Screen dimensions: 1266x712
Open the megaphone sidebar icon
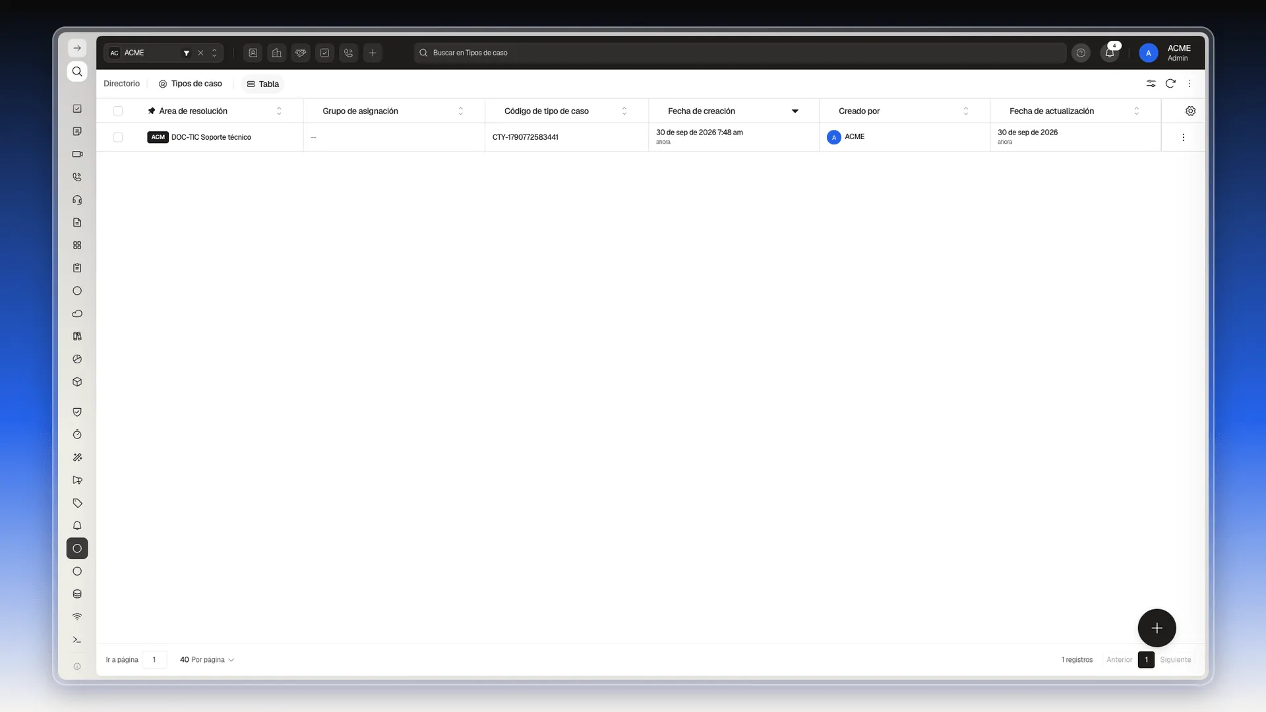click(77, 480)
